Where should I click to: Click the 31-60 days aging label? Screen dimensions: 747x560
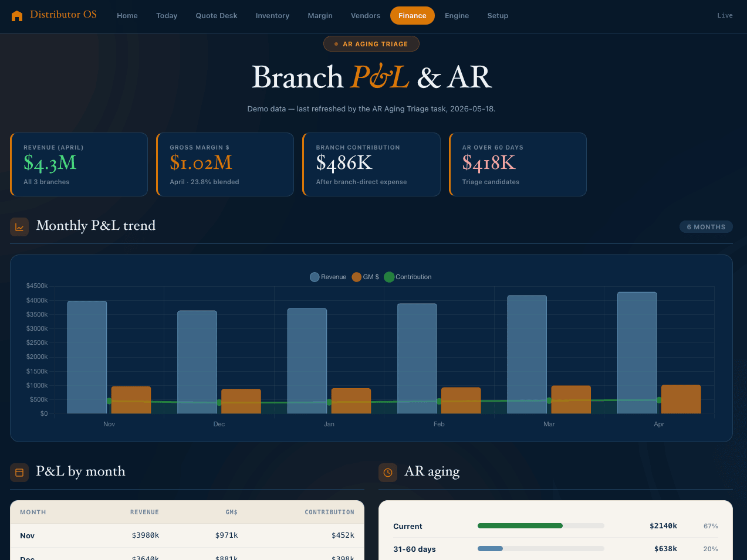tap(414, 549)
